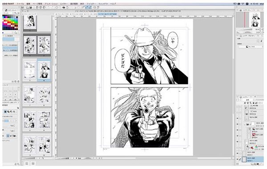Click the open-folder icon in the command bar

[x=30, y=7]
